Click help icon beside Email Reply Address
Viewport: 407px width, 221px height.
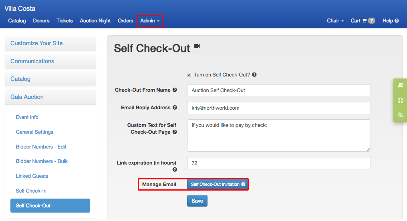coord(175,107)
